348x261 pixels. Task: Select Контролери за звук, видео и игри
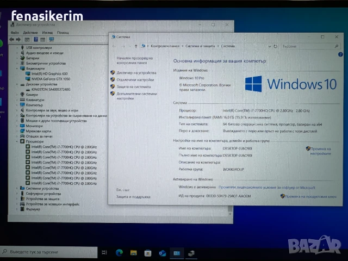point(52,110)
